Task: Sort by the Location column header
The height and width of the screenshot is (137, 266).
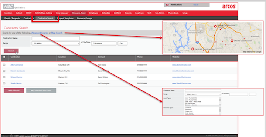Action: [62, 57]
